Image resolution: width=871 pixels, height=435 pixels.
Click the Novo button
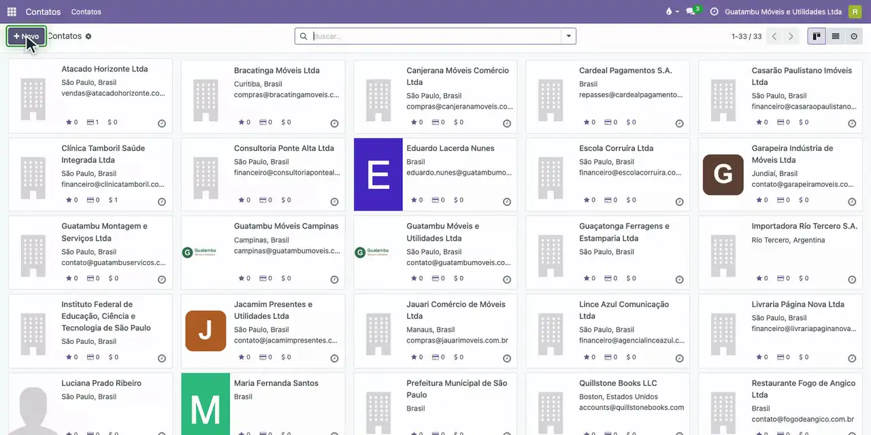tap(27, 36)
